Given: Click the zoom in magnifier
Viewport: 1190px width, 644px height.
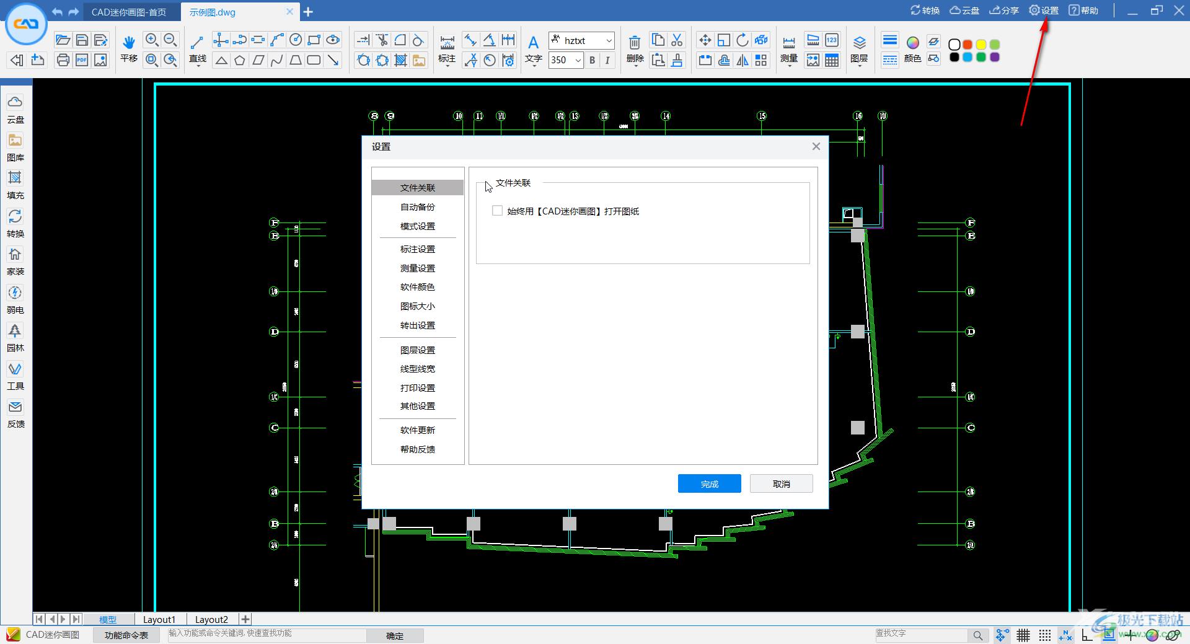Looking at the screenshot, I should [x=152, y=40].
